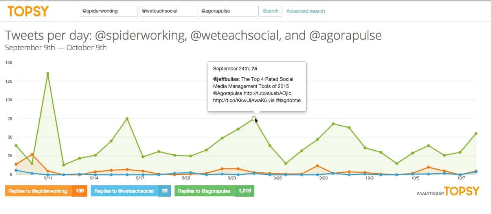491x214 pixels.
Task: Click the green 1,218 count badge
Action: (x=245, y=191)
